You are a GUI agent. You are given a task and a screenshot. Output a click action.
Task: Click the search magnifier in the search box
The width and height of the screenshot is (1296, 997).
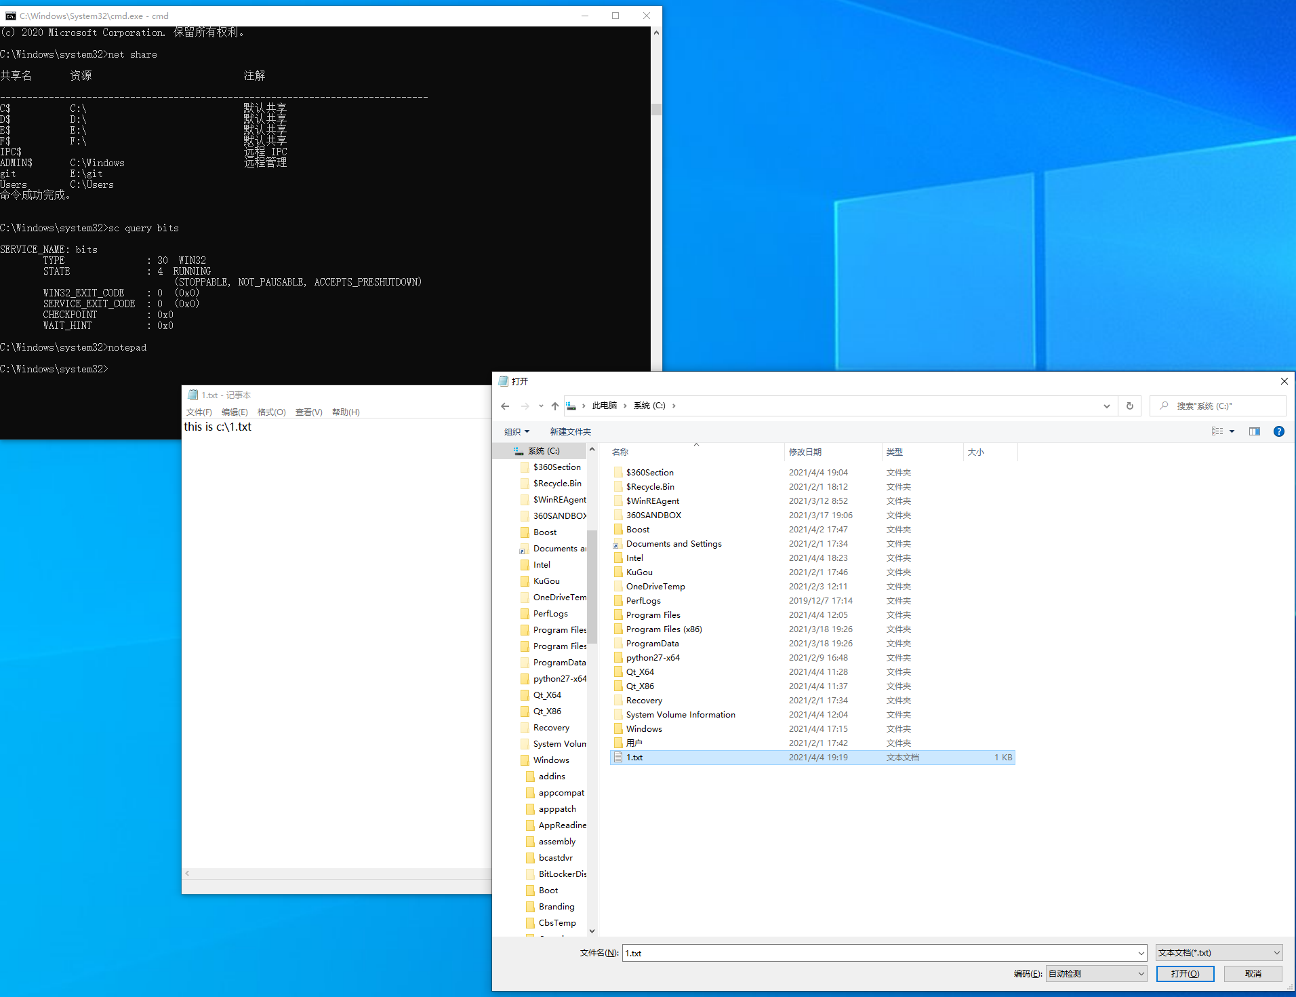click(x=1164, y=406)
